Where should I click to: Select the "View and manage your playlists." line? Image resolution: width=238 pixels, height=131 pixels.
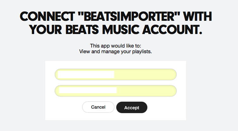click(115, 52)
